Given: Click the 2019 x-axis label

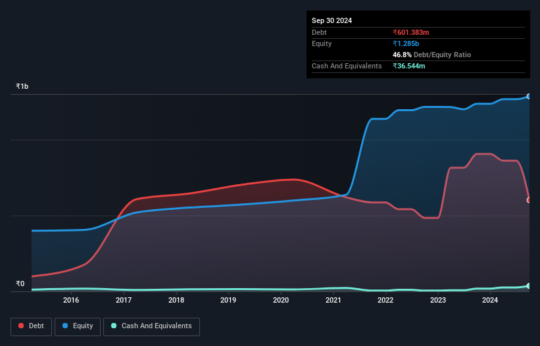Looking at the screenshot, I should point(228,300).
